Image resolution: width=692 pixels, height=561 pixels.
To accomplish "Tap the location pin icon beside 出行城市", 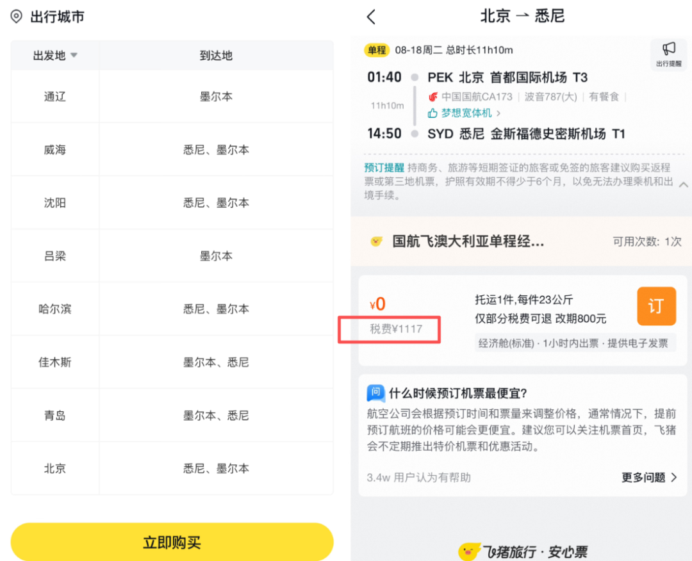I will coord(16,17).
